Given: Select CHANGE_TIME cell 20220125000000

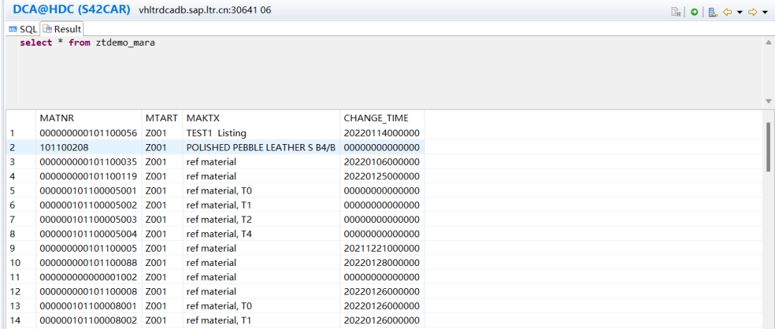Looking at the screenshot, I should 382,176.
